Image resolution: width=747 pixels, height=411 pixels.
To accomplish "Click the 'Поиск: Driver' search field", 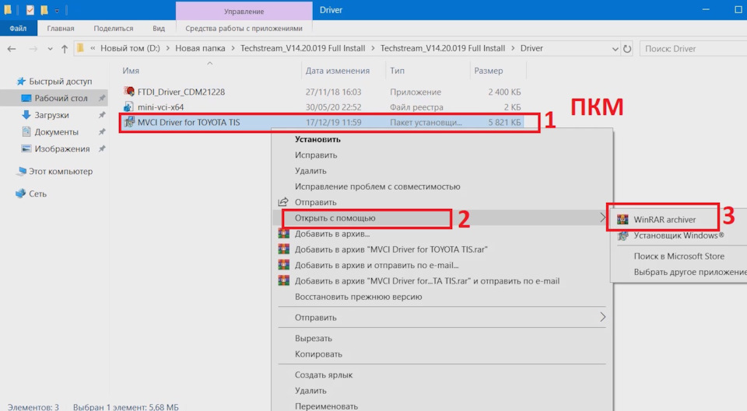I will (x=693, y=48).
